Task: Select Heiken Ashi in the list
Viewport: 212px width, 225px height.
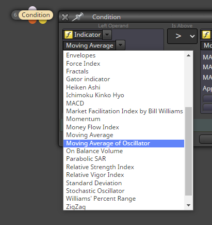Action: 124,87
